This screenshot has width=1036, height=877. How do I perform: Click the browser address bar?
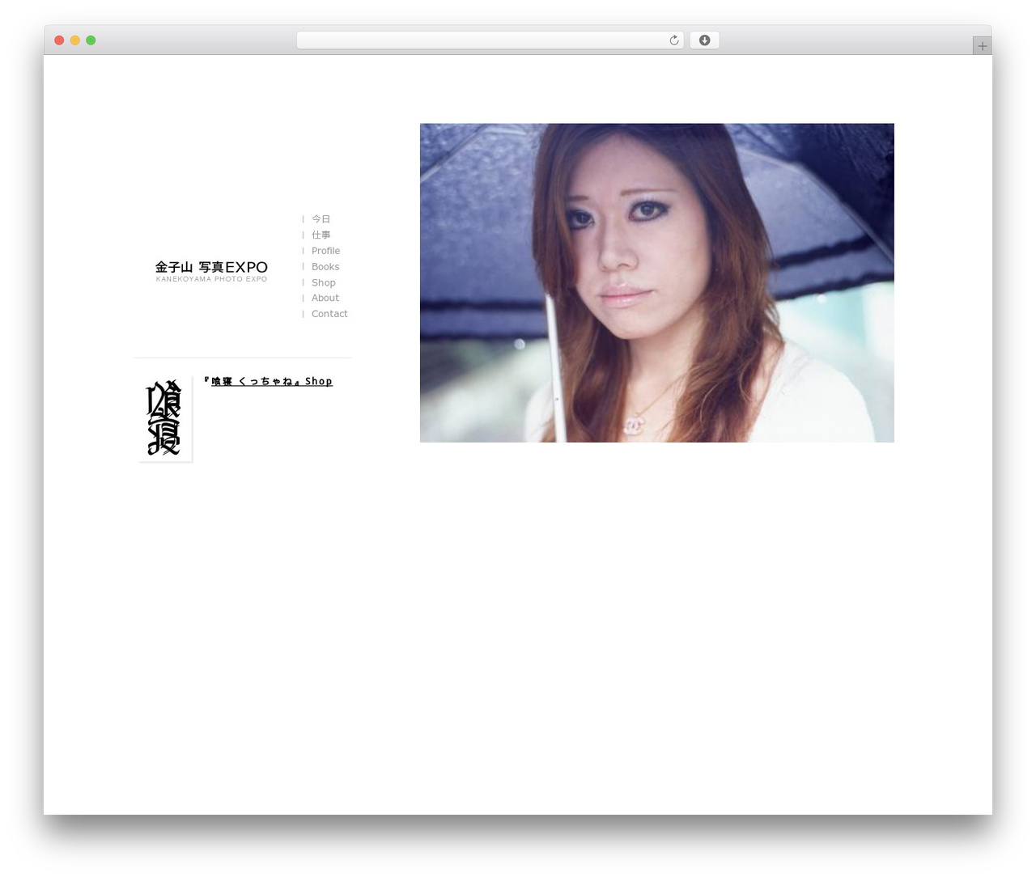(x=490, y=40)
